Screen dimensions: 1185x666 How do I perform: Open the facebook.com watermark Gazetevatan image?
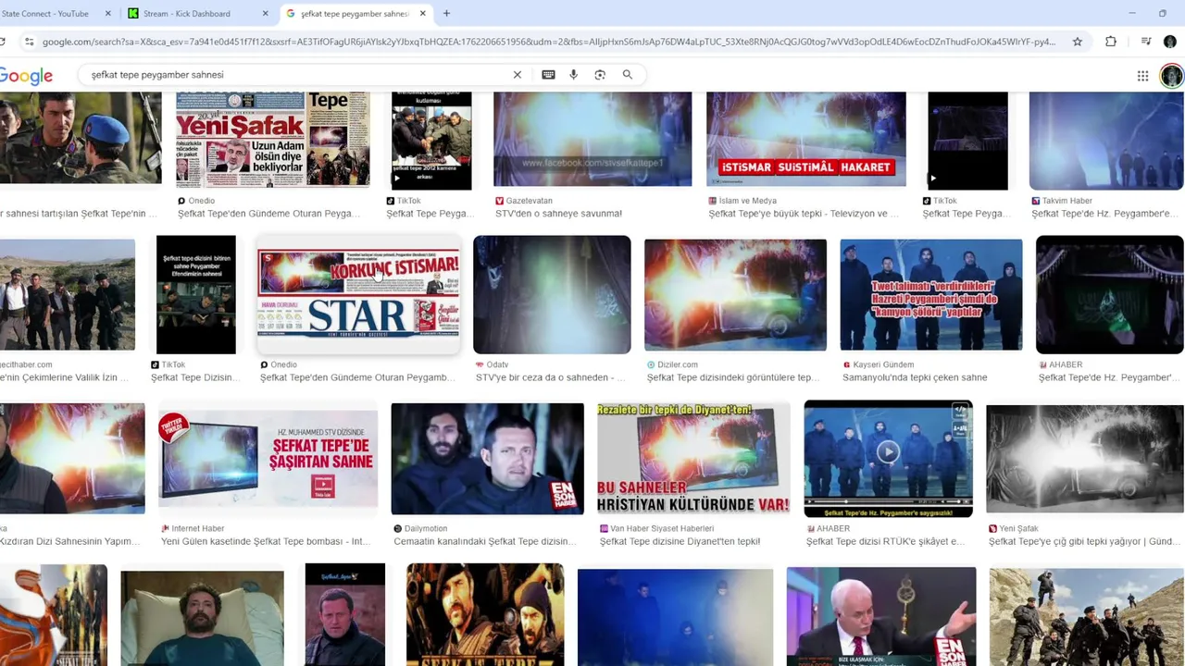click(x=592, y=140)
